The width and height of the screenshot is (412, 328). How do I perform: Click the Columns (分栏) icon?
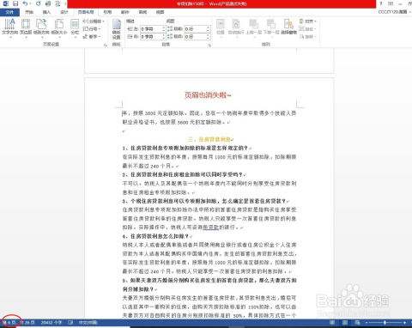click(75, 27)
